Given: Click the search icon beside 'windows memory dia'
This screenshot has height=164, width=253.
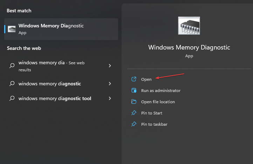Looking at the screenshot, I should pos(12,66).
